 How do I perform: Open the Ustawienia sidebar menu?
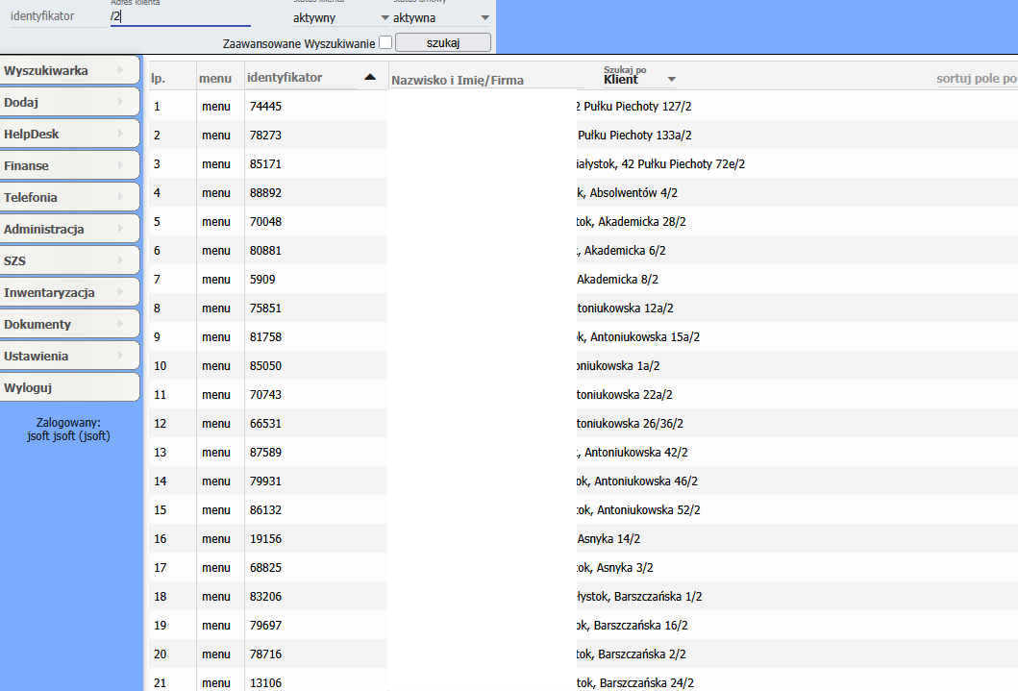[69, 356]
